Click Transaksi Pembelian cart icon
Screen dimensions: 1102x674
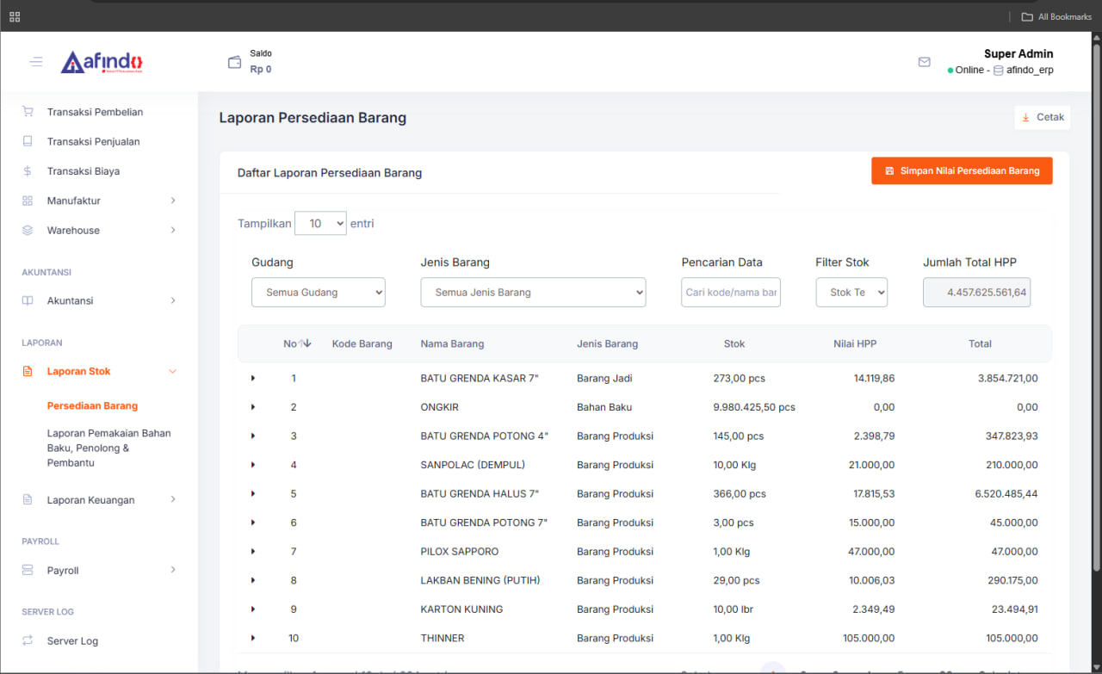tap(28, 112)
